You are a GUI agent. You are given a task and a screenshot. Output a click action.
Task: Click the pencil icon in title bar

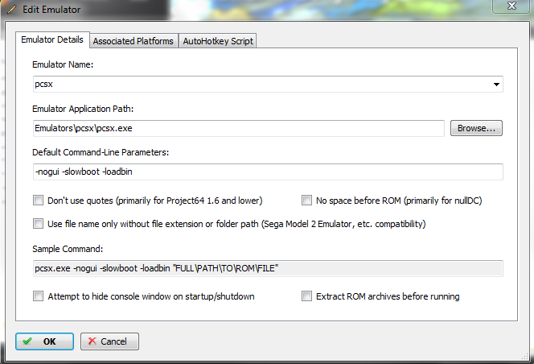tap(11, 10)
